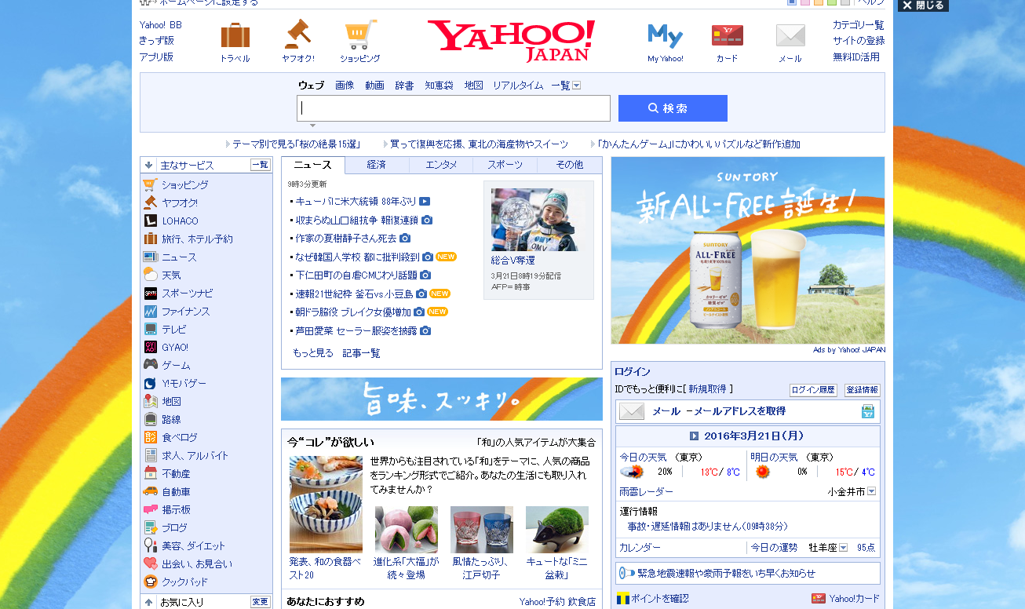Open the 一覧 dropdown arrow next to リアルタイム
This screenshot has height=609, width=1025.
click(x=576, y=86)
